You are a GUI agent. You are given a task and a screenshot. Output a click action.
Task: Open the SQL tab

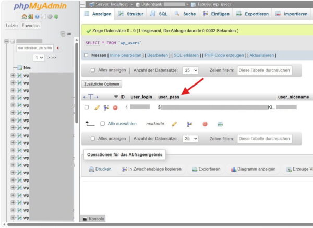[x=159, y=14]
